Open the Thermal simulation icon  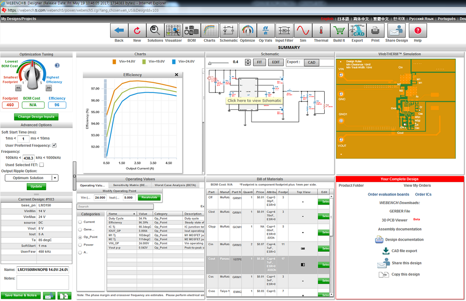(321, 30)
